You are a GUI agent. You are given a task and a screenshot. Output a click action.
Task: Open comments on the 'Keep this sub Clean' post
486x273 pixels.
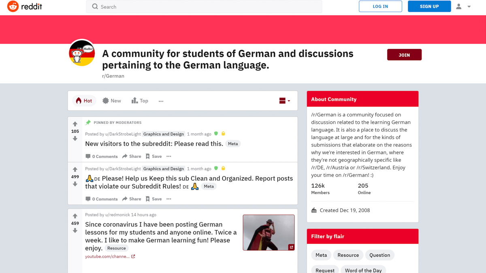tap(102, 199)
